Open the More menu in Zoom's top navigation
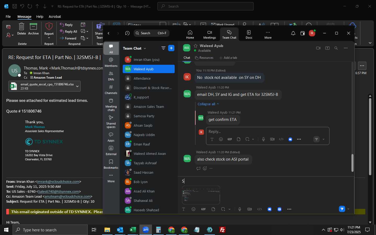This screenshot has height=235, width=376. (x=268, y=34)
